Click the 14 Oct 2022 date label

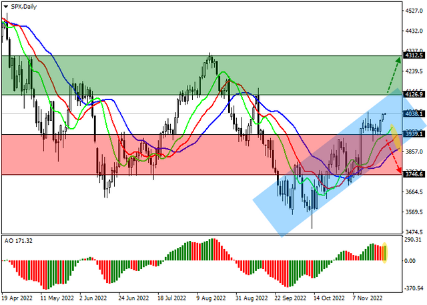[x=329, y=298]
